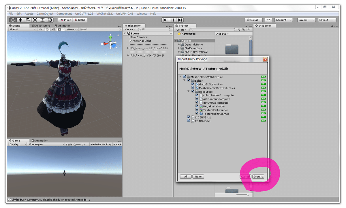Screen dimensions: 346x208
Task: Expand MD_Mervi_ver1.2(Scale*0.8) in Hierarchy
Action: [128, 48]
